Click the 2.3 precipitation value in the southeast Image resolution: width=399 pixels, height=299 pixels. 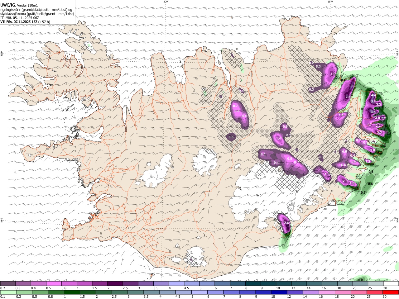tap(345, 181)
